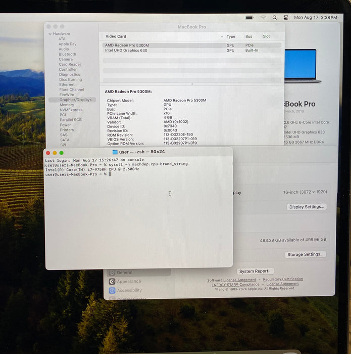This screenshot has width=351, height=354.
Task: Select Parallel SCSI in the sidebar
Action: click(x=71, y=120)
